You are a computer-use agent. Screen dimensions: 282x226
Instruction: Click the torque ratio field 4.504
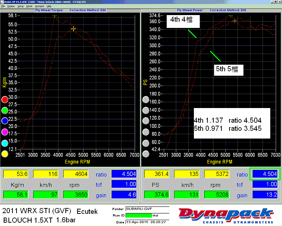coord(124,174)
